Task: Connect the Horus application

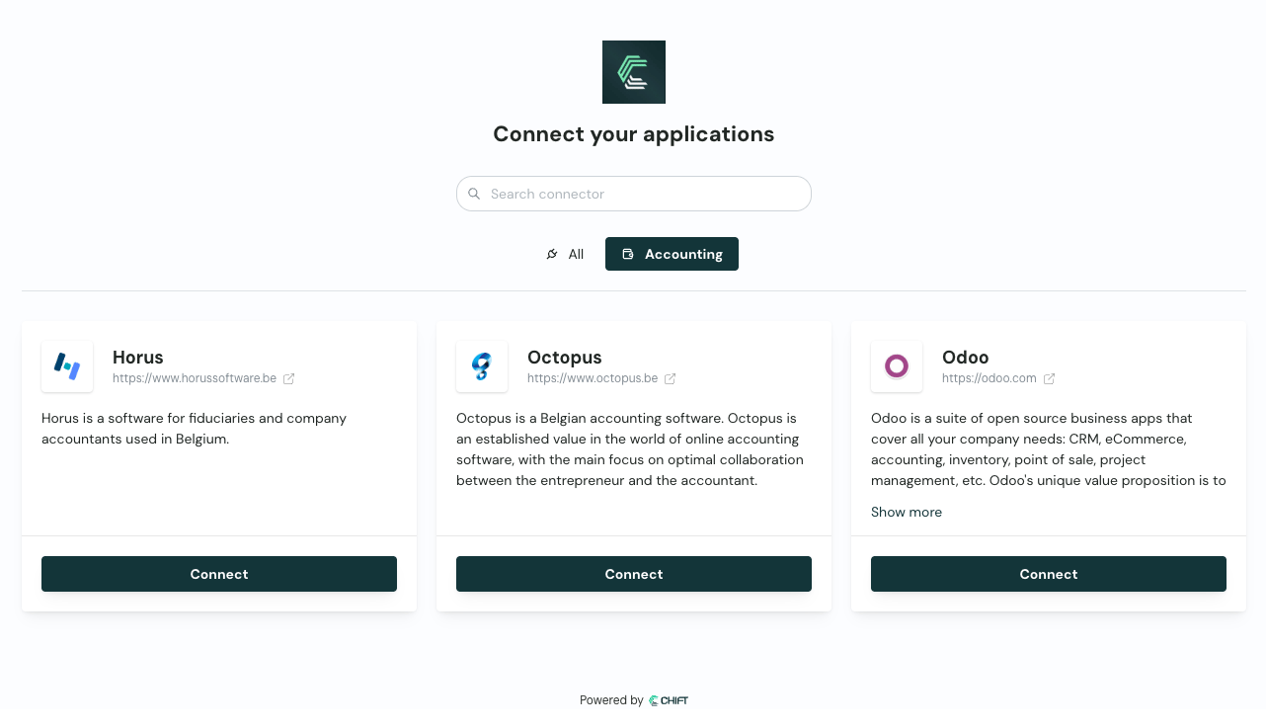Action: click(219, 574)
